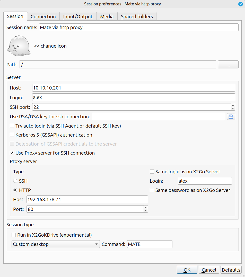
Task: Increase the SSH port value
Action: pyautogui.click(x=233, y=105)
